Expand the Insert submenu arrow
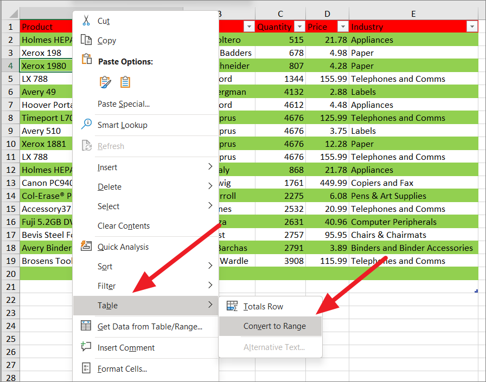 coord(212,167)
